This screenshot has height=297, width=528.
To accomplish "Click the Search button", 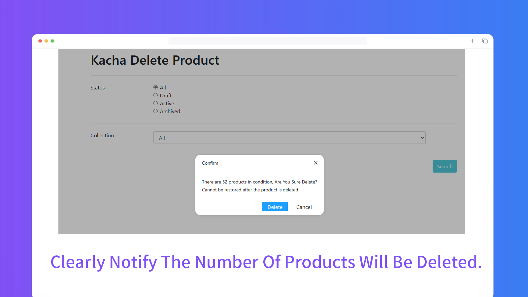I will click(445, 166).
